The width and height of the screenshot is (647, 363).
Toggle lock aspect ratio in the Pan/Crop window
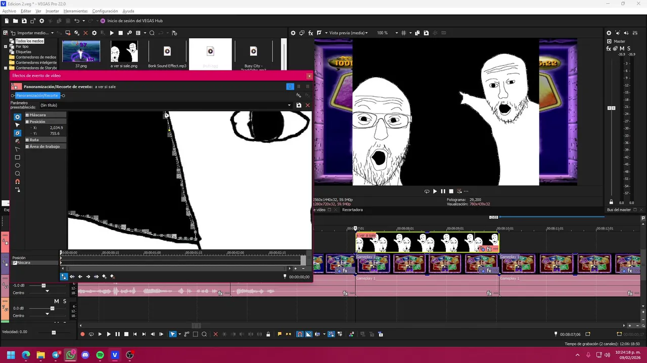tap(17, 190)
